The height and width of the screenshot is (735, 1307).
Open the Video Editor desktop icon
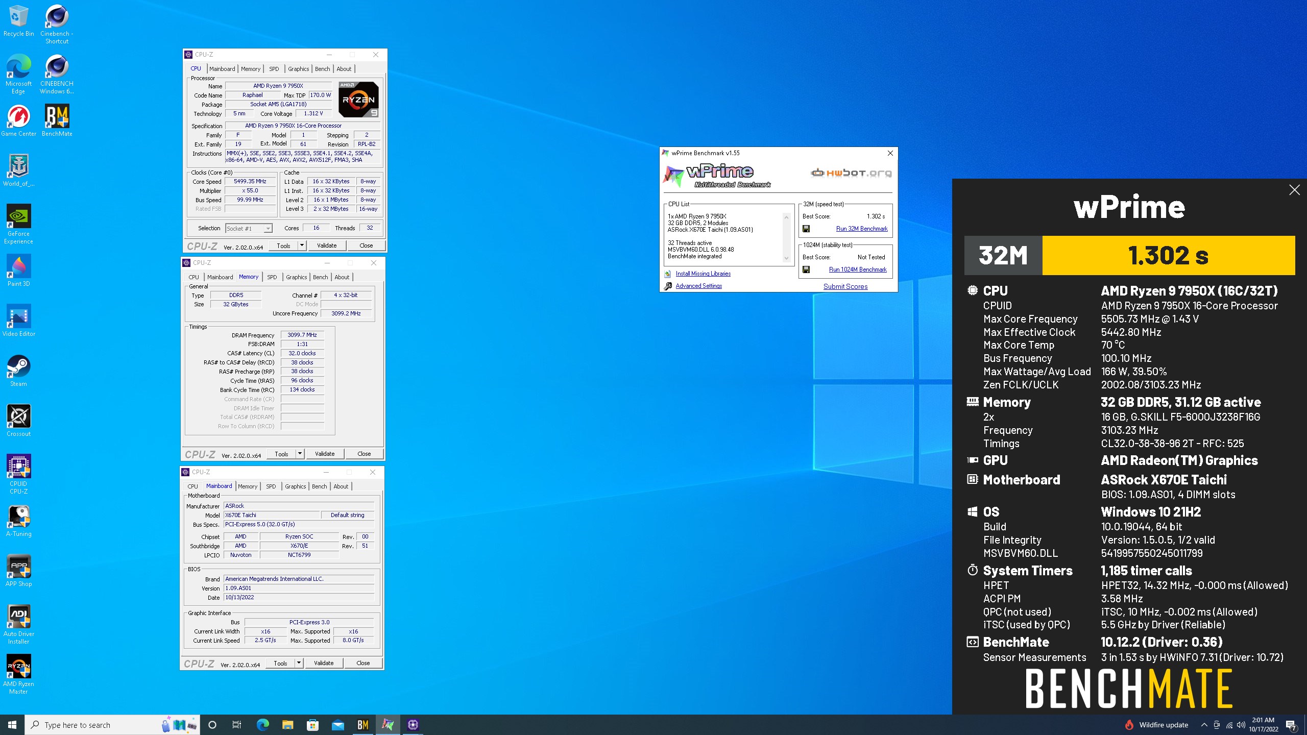18,321
